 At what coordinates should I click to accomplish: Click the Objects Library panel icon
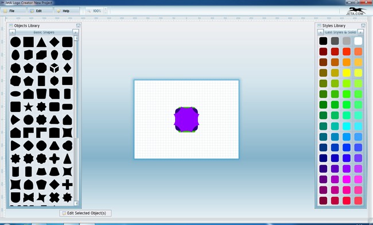click(11, 25)
